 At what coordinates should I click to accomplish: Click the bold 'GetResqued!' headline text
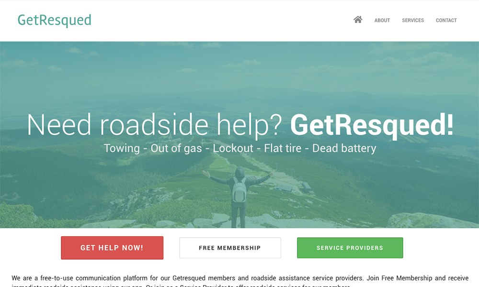372,125
